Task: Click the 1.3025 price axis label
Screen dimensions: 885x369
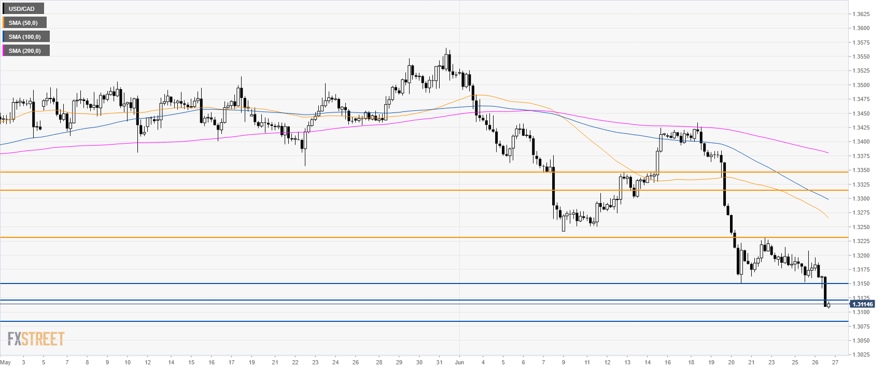Action: tap(861, 354)
